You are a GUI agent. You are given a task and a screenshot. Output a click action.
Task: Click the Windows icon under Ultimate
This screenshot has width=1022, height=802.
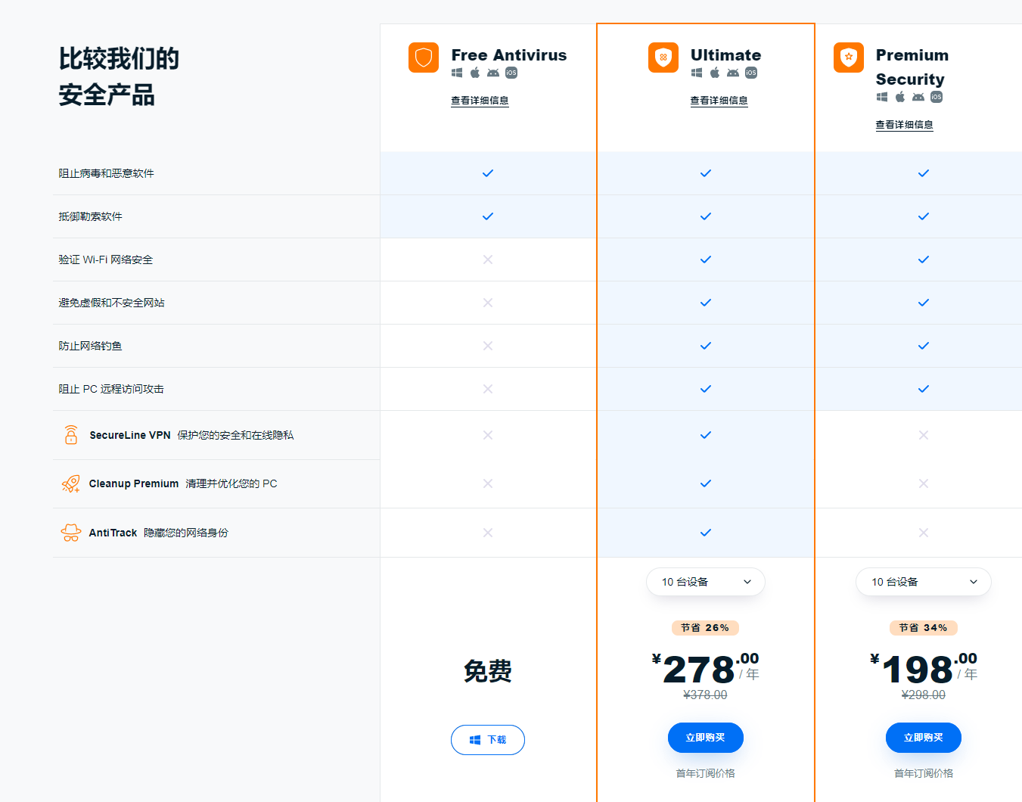pyautogui.click(x=697, y=73)
